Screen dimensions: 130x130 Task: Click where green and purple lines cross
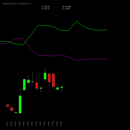coord(25,42)
